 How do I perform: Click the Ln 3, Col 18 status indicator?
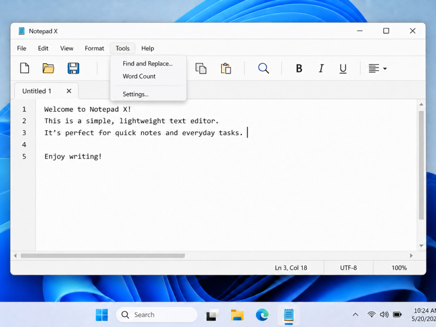[291, 268]
